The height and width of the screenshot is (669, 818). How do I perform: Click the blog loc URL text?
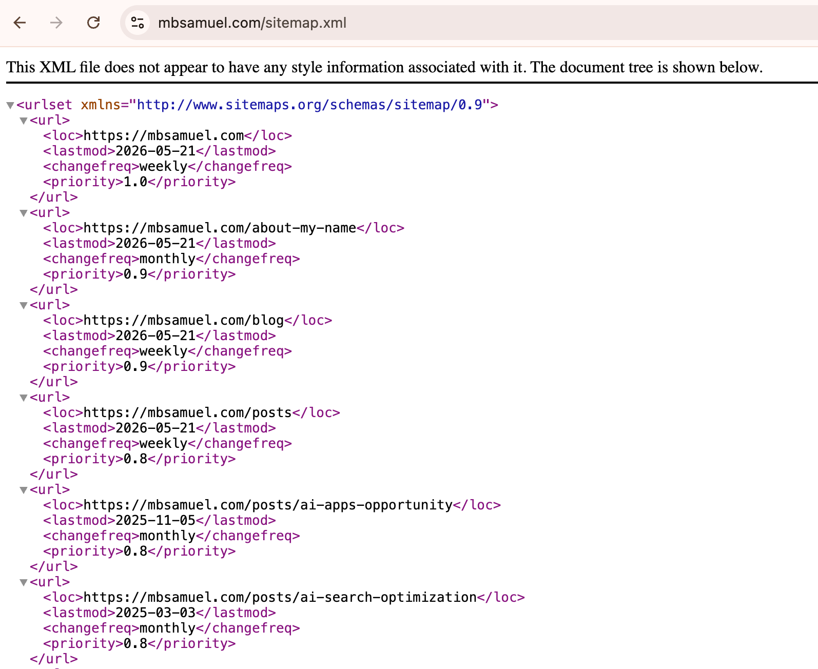[x=184, y=320]
